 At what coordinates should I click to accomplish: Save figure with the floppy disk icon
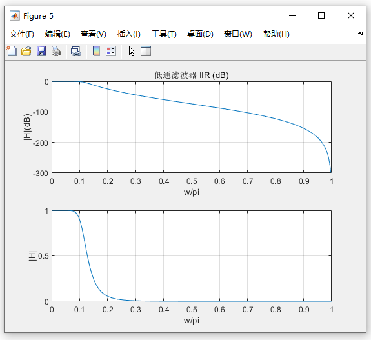coord(41,51)
